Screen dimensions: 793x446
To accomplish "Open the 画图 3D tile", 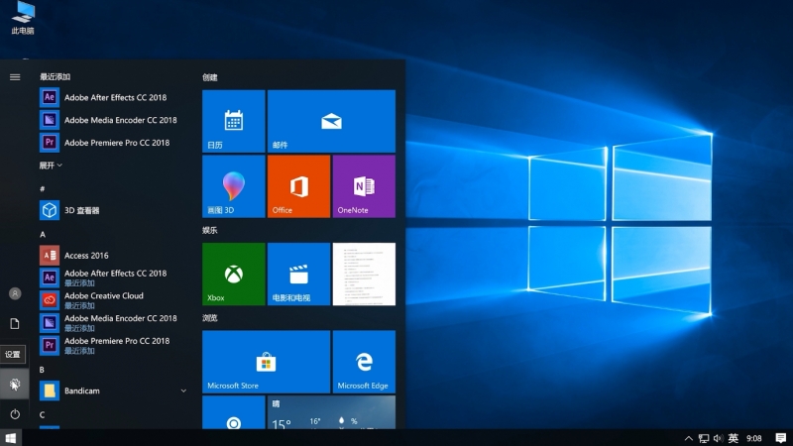I will tap(234, 186).
